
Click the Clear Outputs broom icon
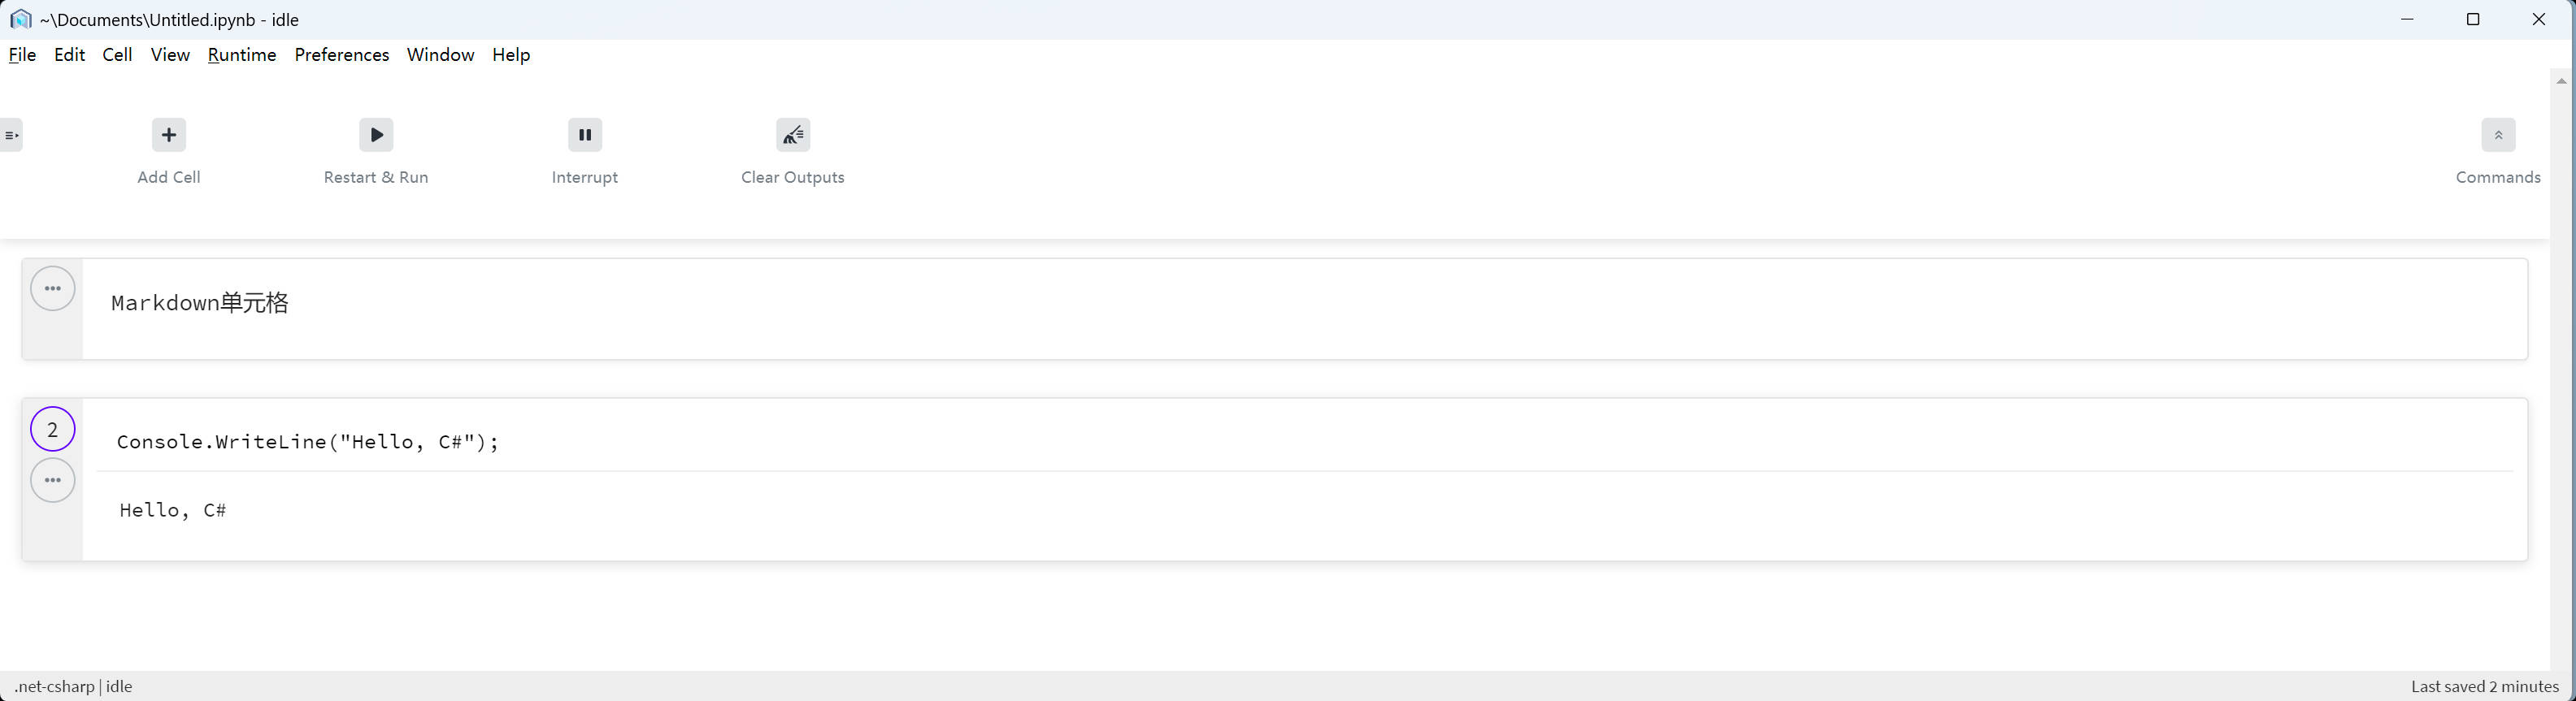click(793, 135)
